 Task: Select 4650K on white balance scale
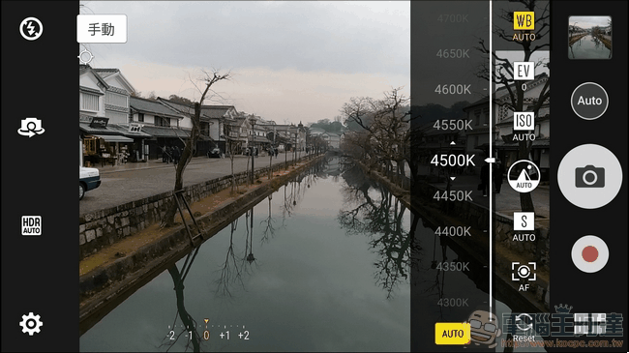pos(453,54)
